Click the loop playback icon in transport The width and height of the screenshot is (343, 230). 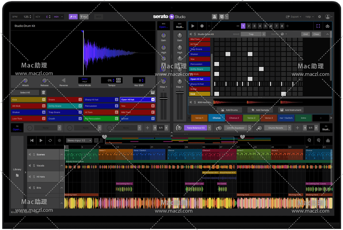tap(50, 140)
